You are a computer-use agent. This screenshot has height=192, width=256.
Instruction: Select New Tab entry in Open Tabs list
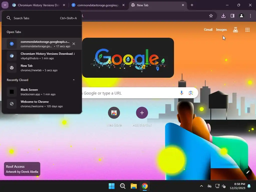pyautogui.click(x=42, y=68)
